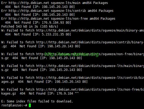The width and height of the screenshot is (144, 109).
Task: Click the squeeze/contrib failed fetch URL
Action: (x=90, y=42)
